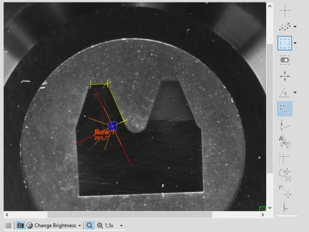
Task: Select the letter A text alignment tool
Action: click(x=285, y=142)
